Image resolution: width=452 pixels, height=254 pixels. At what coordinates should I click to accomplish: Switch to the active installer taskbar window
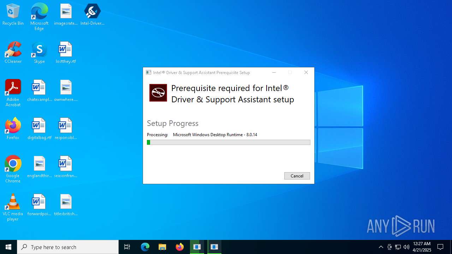[214, 247]
